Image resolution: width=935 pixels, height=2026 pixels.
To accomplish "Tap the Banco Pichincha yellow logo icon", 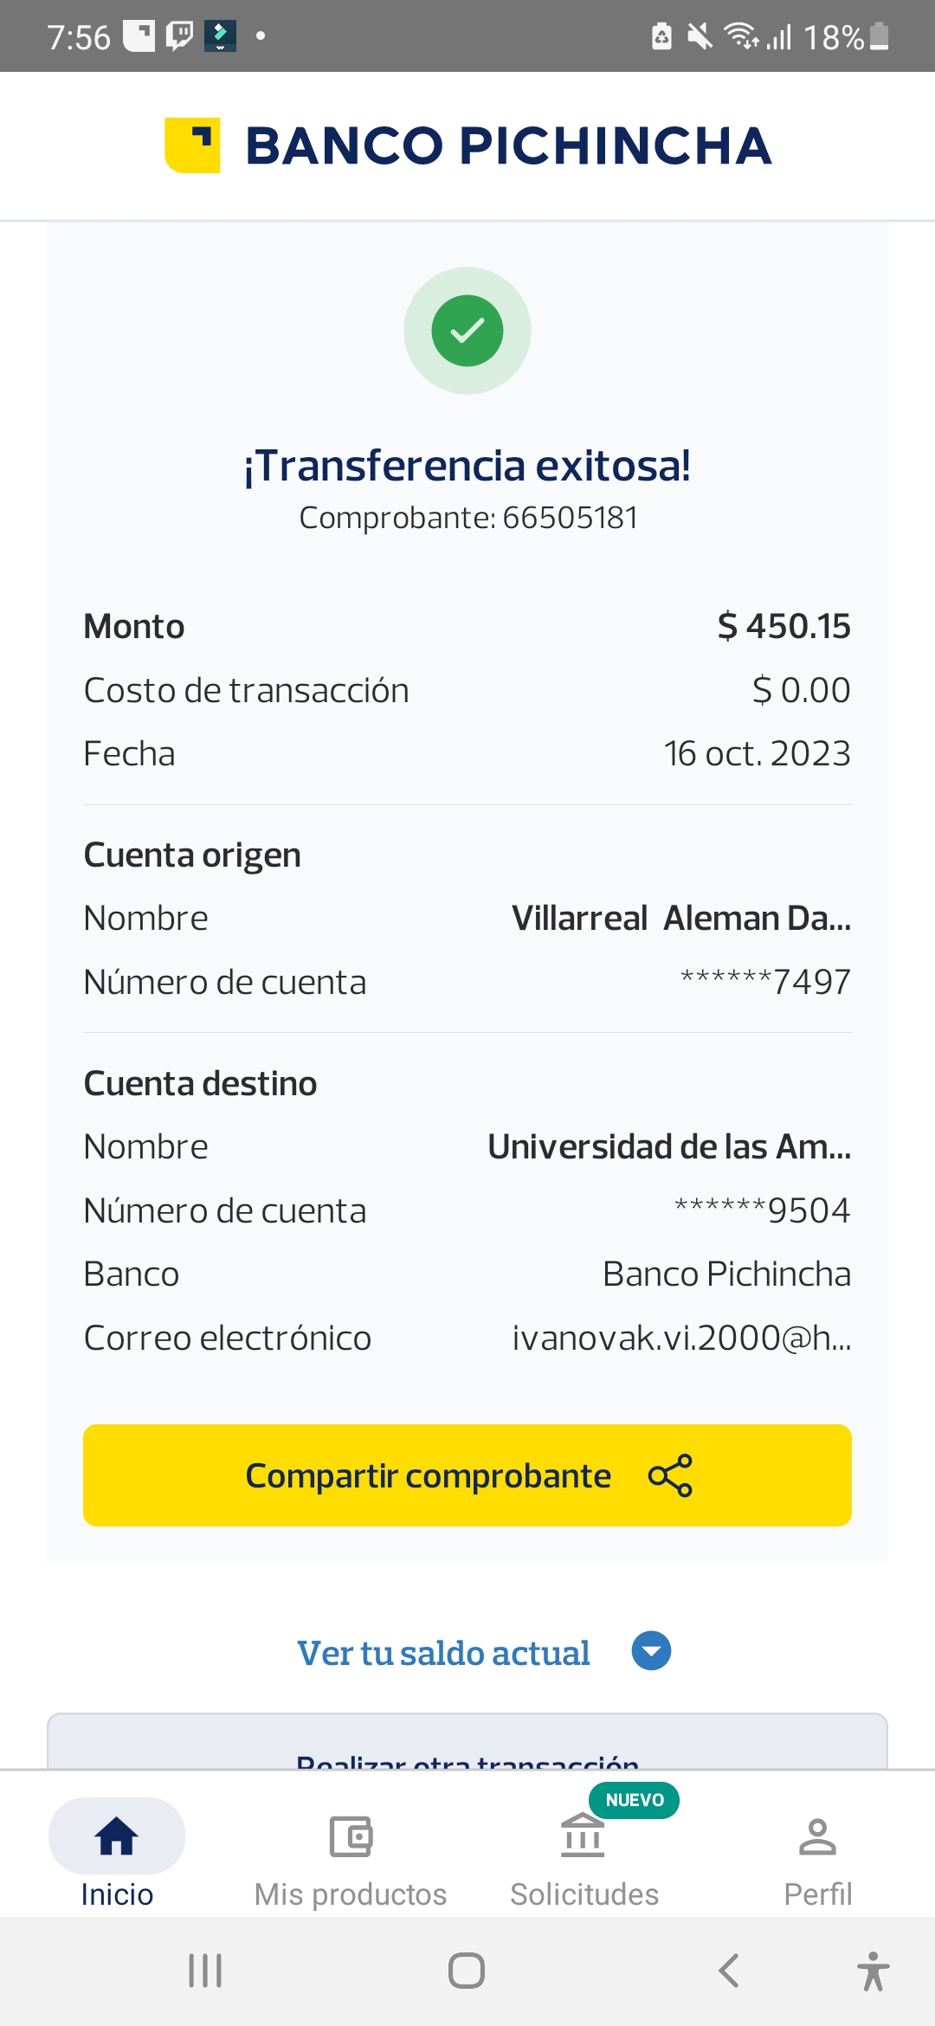I will pos(192,145).
